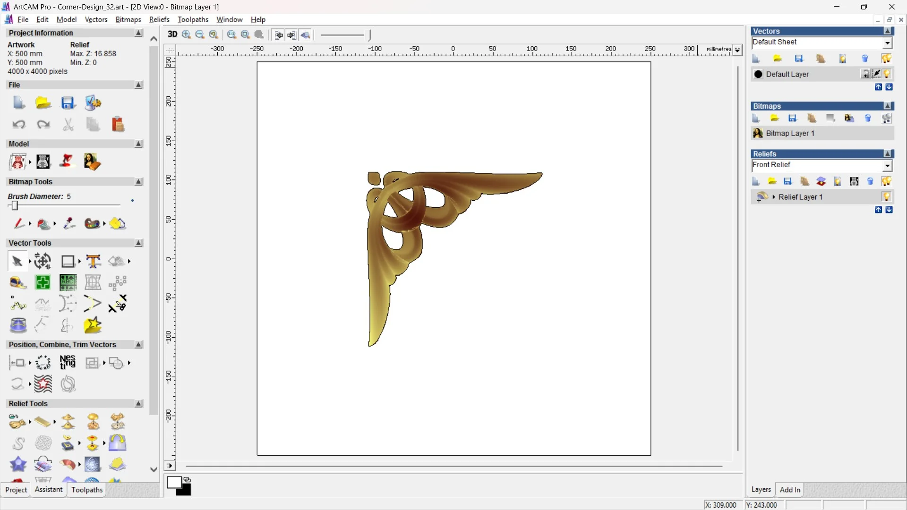Open the Front Relief dropdown
The image size is (907, 510).
[888, 166]
